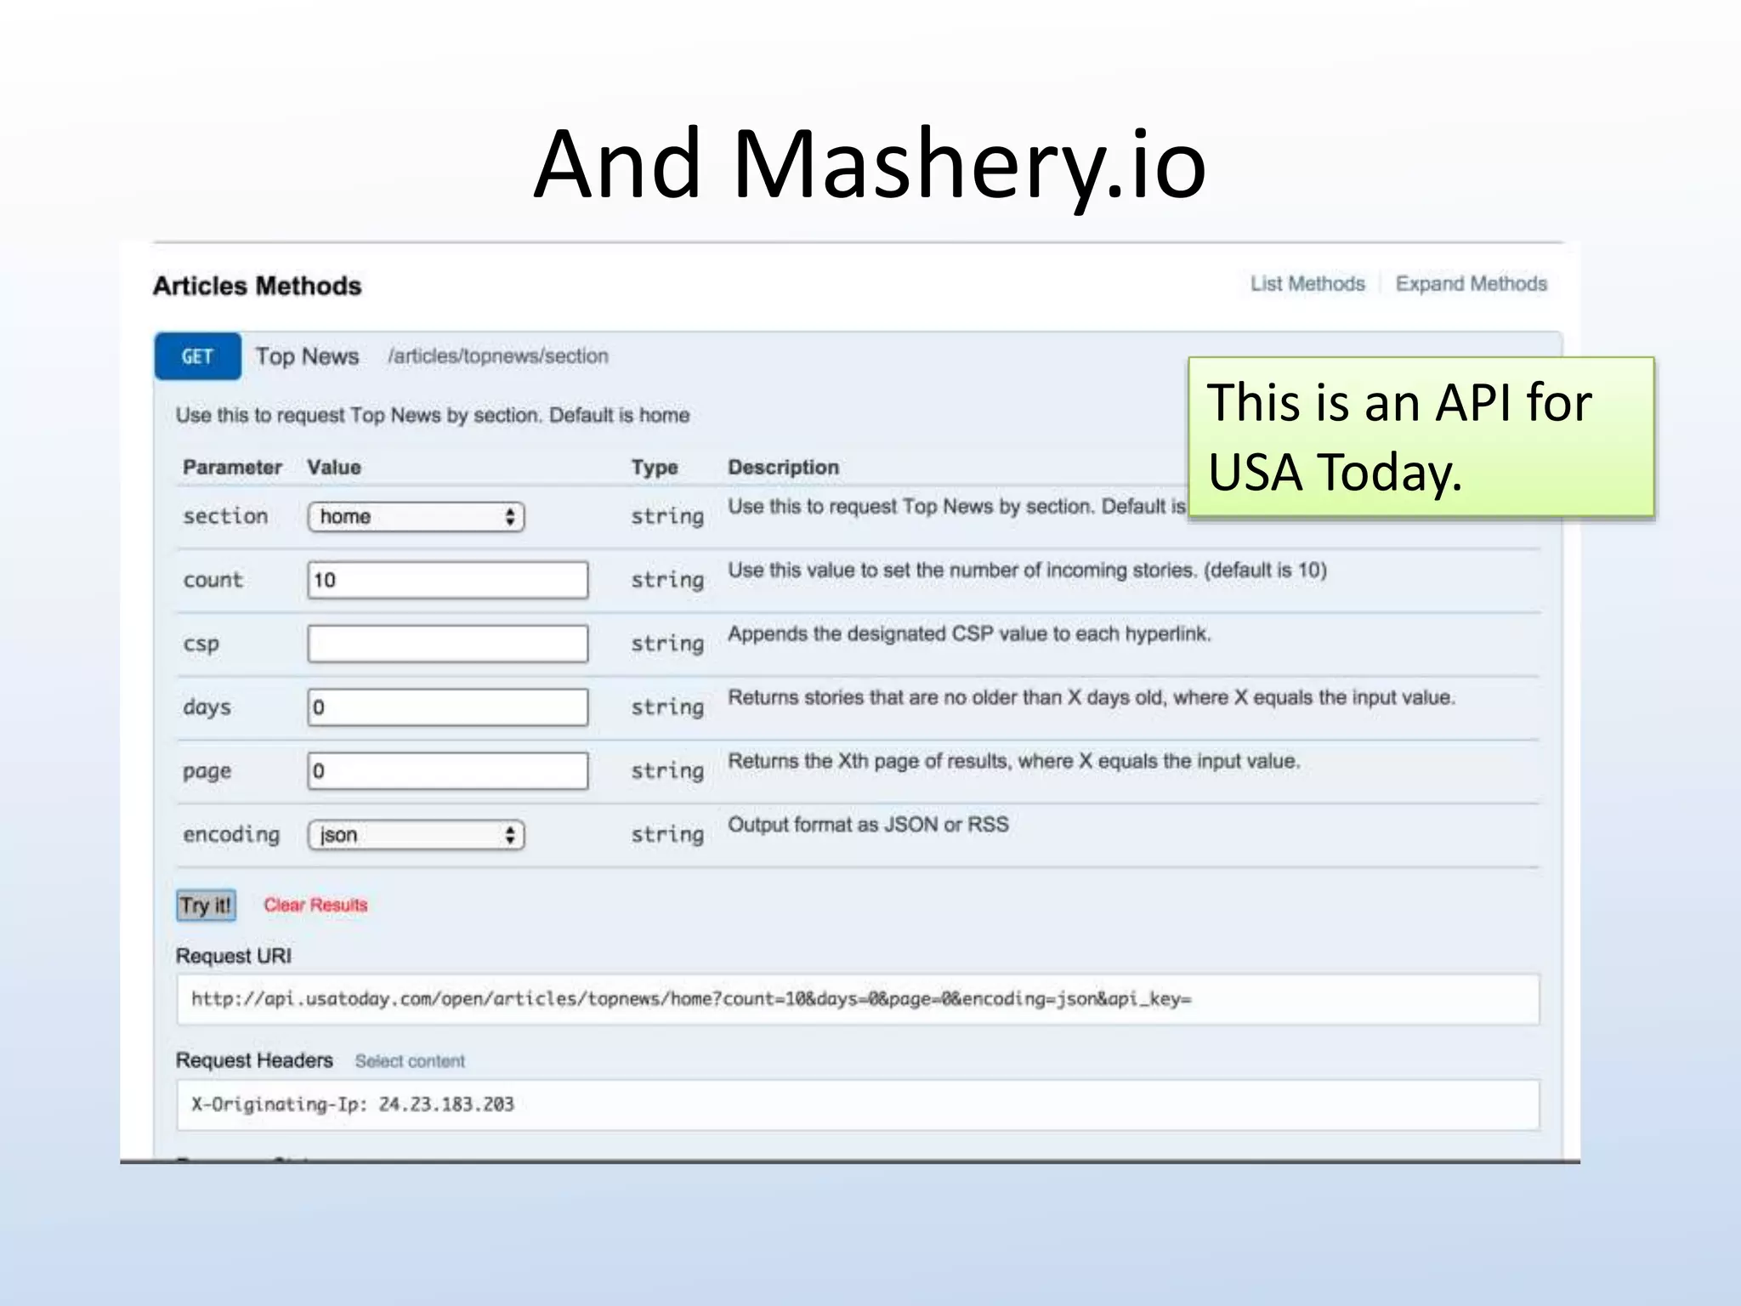Collapse the Top News method header
Viewport: 1741px width, 1306px height.
[307, 356]
